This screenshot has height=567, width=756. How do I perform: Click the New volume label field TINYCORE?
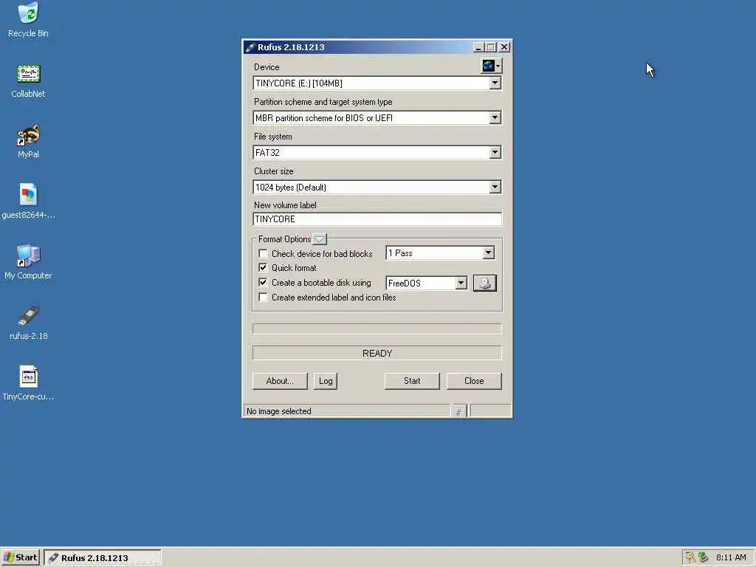[x=377, y=219]
